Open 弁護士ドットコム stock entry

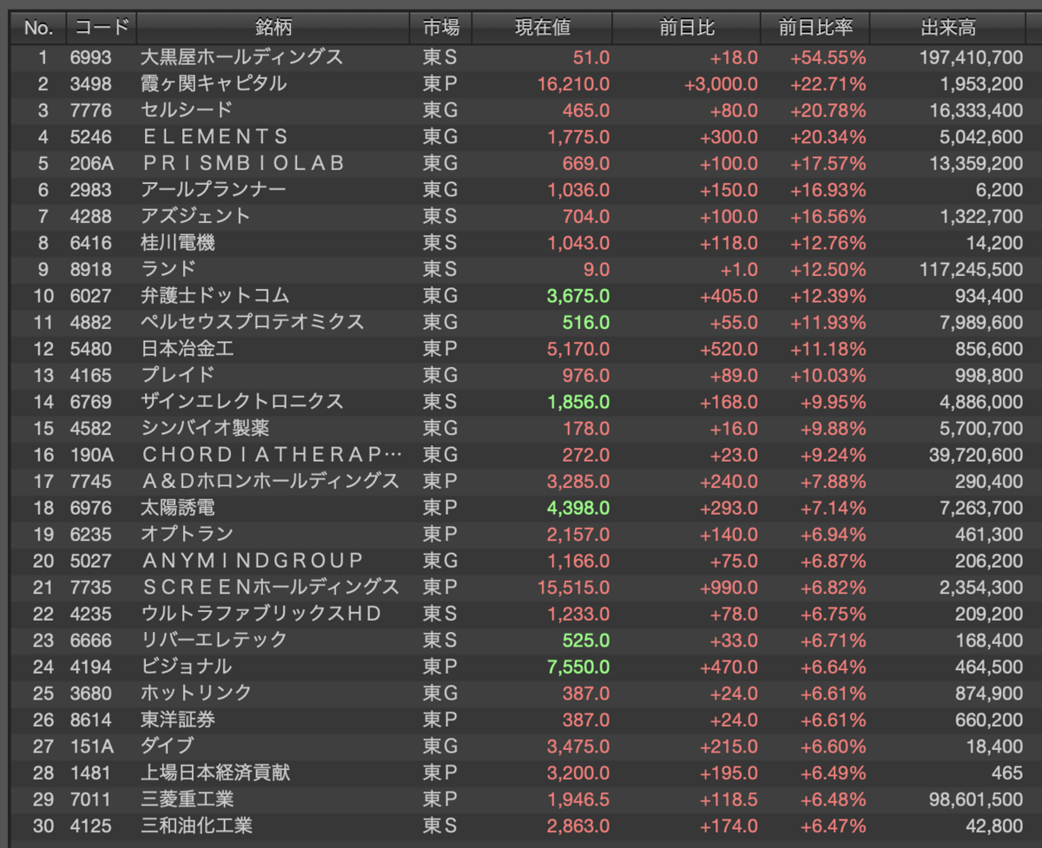[x=215, y=296]
